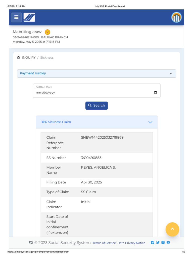Open the hamburger navigation menu
193x258 pixels.
click(16, 17)
